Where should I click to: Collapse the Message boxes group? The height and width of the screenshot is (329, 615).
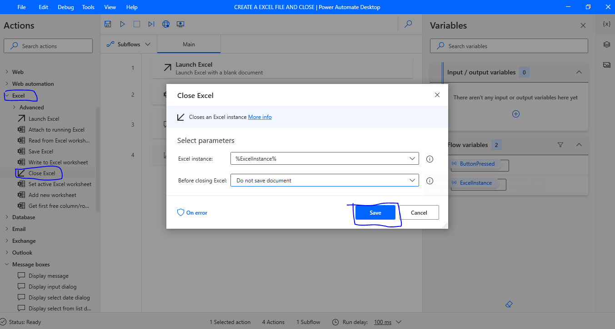pos(7,265)
